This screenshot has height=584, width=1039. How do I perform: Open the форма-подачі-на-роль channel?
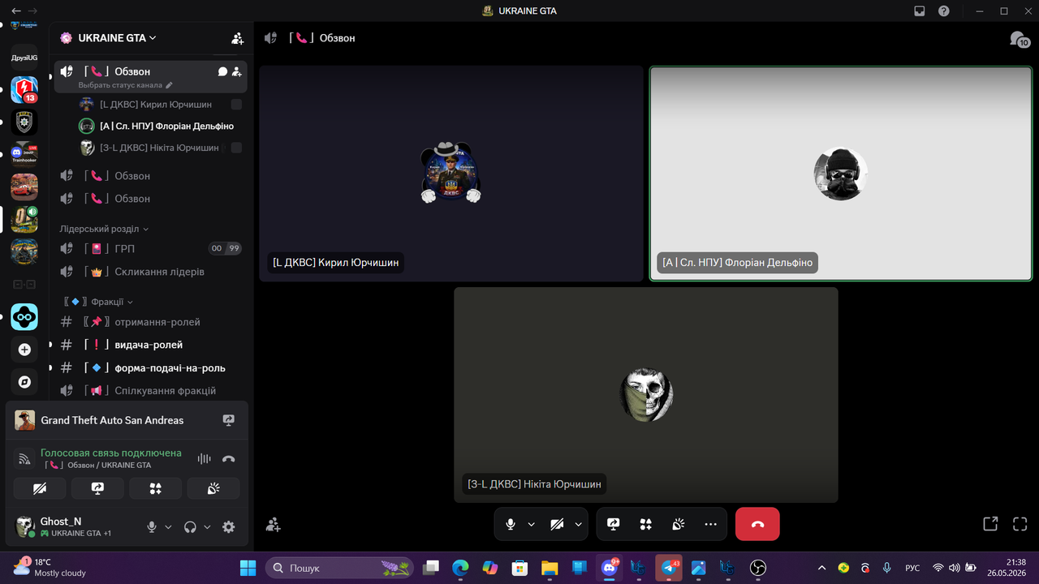(150, 367)
